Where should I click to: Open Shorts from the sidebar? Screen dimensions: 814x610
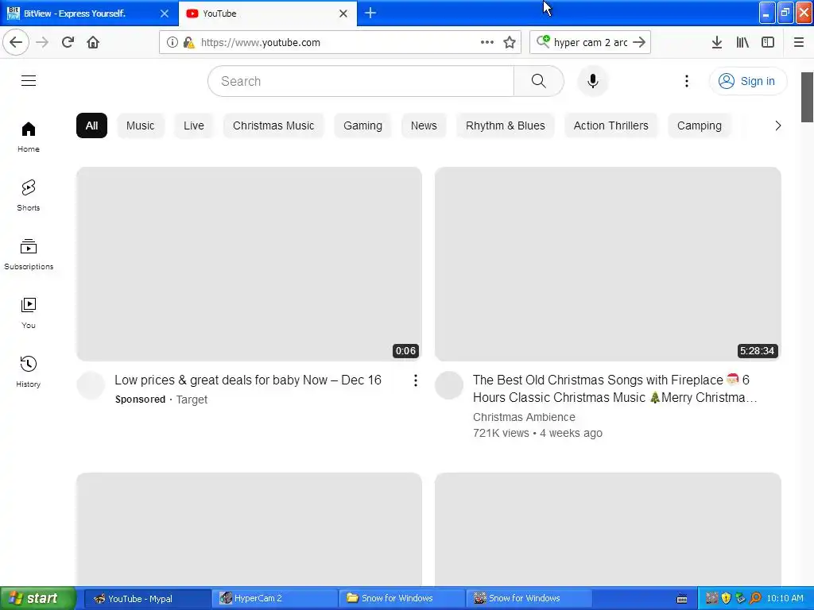pyautogui.click(x=29, y=195)
